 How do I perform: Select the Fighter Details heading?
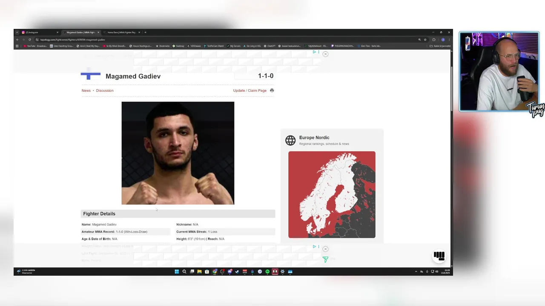pyautogui.click(x=99, y=214)
